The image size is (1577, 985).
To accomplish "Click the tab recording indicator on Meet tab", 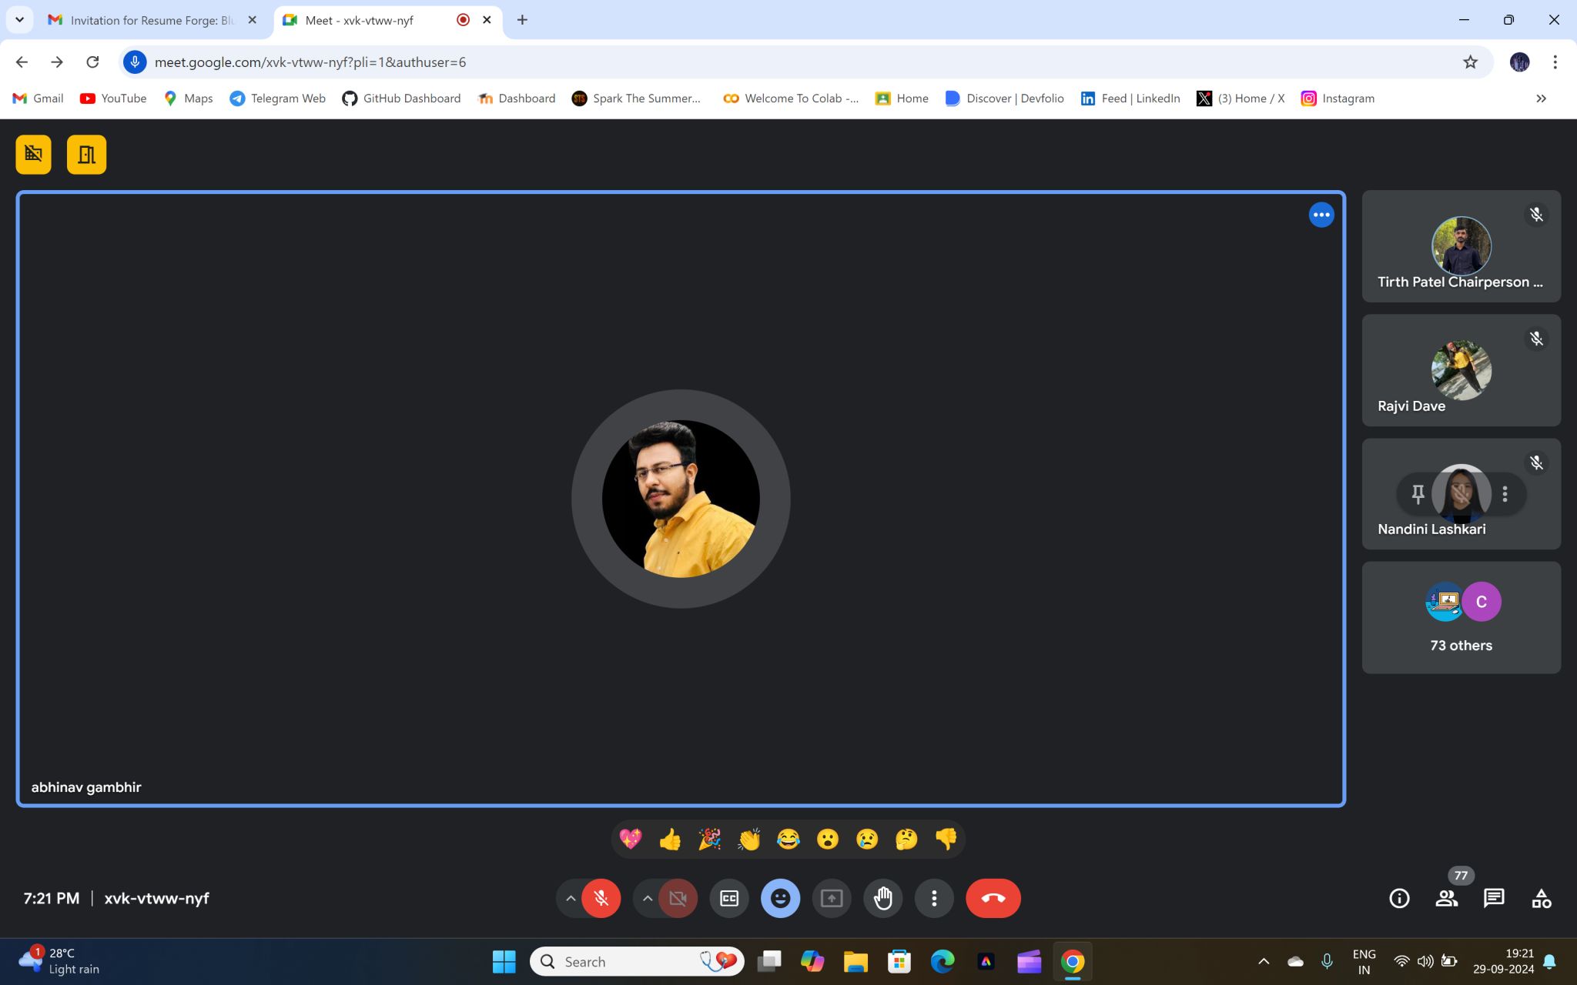I will 463,20.
